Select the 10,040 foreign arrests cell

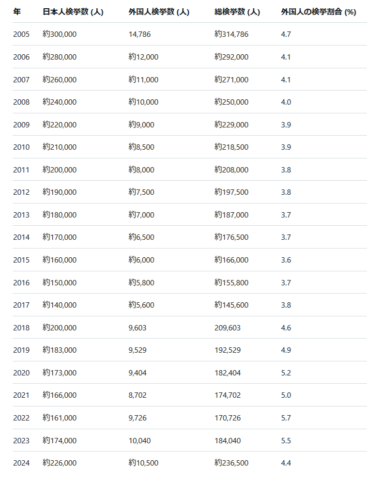139,441
